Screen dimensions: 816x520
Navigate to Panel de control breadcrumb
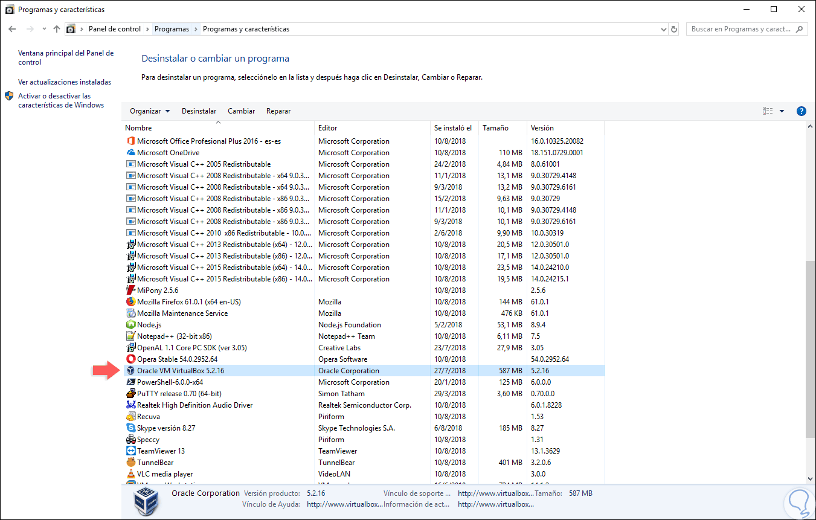[115, 29]
